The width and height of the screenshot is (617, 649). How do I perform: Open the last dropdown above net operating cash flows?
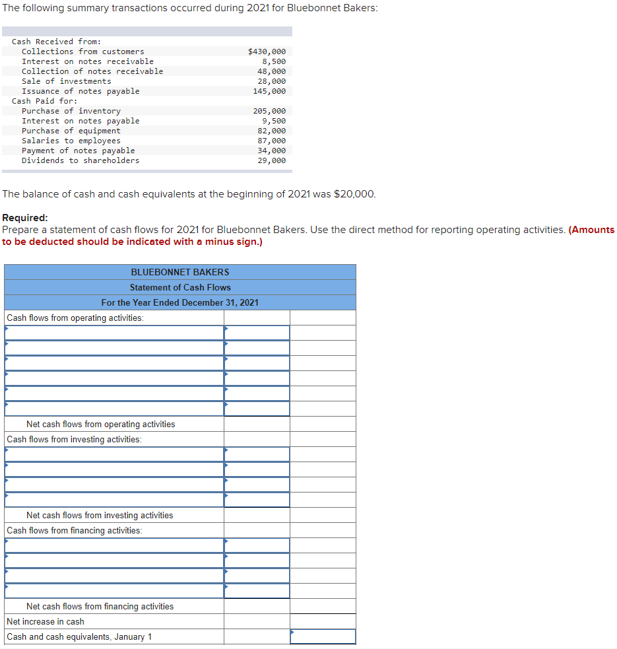pyautogui.click(x=114, y=409)
